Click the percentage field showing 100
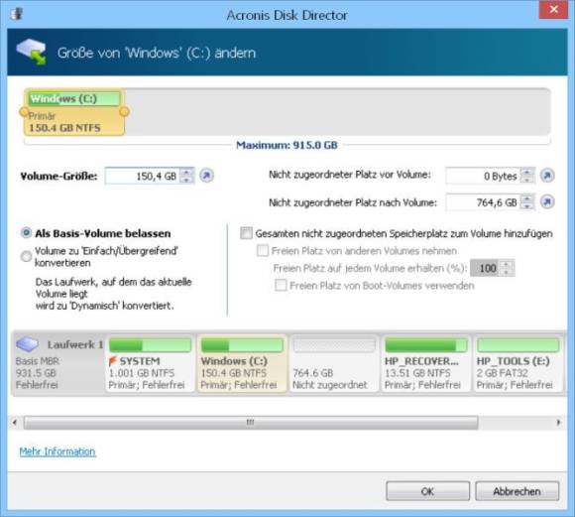Image resolution: width=575 pixels, height=517 pixels. (486, 268)
